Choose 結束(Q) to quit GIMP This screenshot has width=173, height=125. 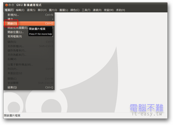[12, 87]
